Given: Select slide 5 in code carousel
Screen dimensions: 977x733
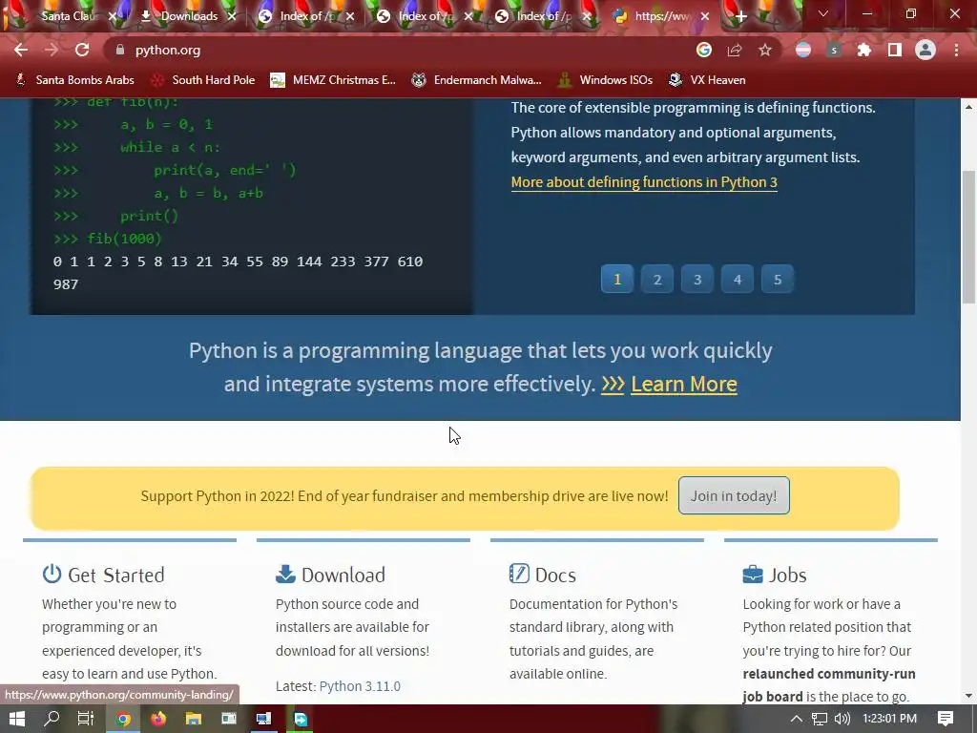Looking at the screenshot, I should (x=777, y=280).
